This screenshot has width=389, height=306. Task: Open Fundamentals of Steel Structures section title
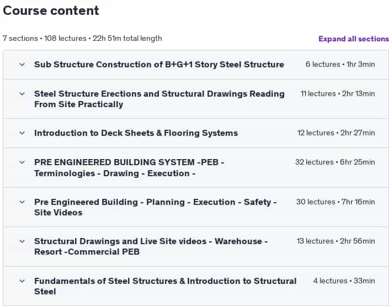tap(165, 286)
